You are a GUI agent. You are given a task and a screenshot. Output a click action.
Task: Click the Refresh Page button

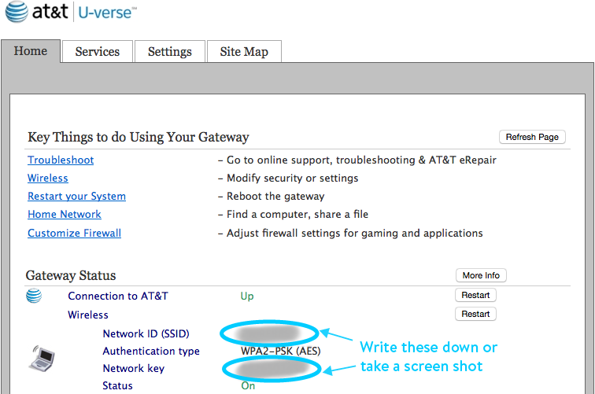pyautogui.click(x=532, y=137)
